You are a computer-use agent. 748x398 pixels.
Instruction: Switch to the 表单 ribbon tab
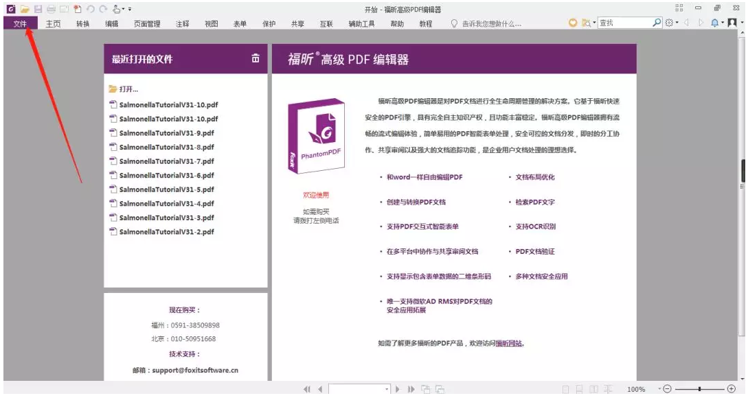click(240, 23)
